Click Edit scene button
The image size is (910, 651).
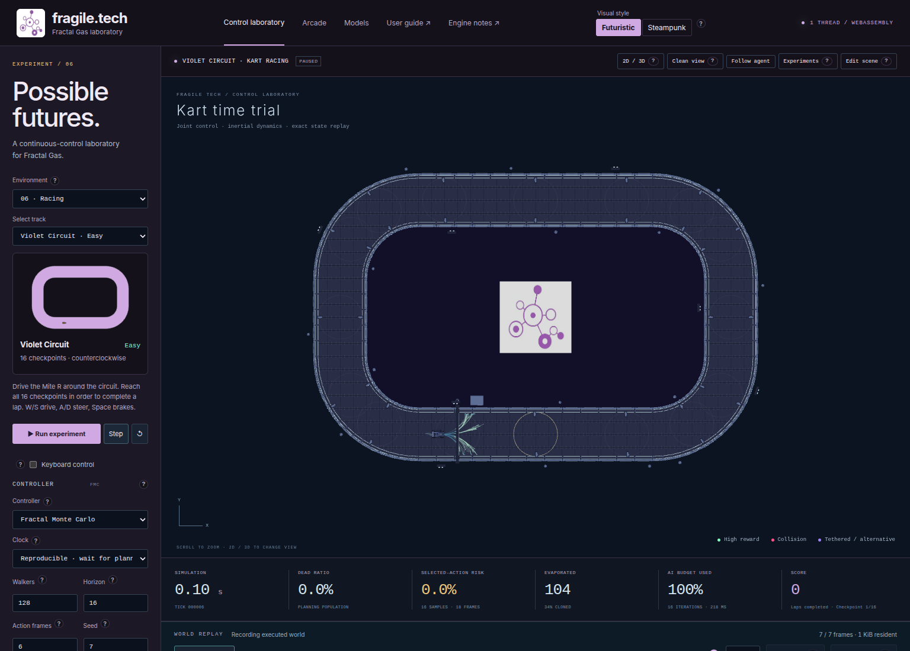868,61
